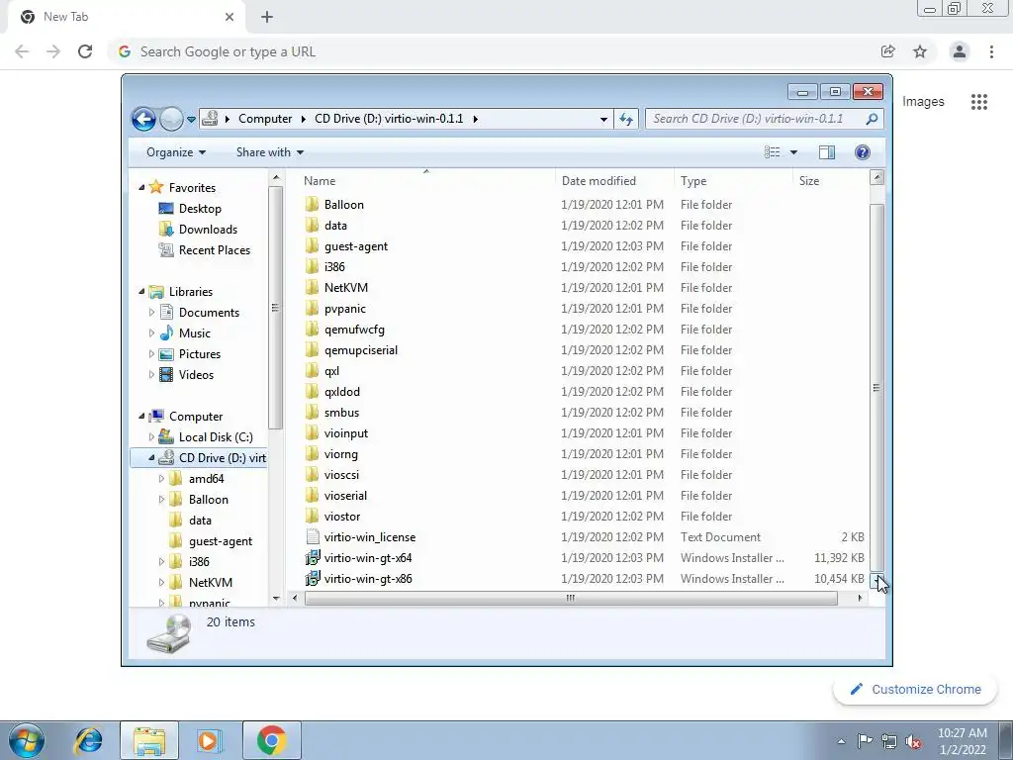Click the share page icon in Chrome
Screen dimensions: 1013x760
pyautogui.click(x=888, y=51)
